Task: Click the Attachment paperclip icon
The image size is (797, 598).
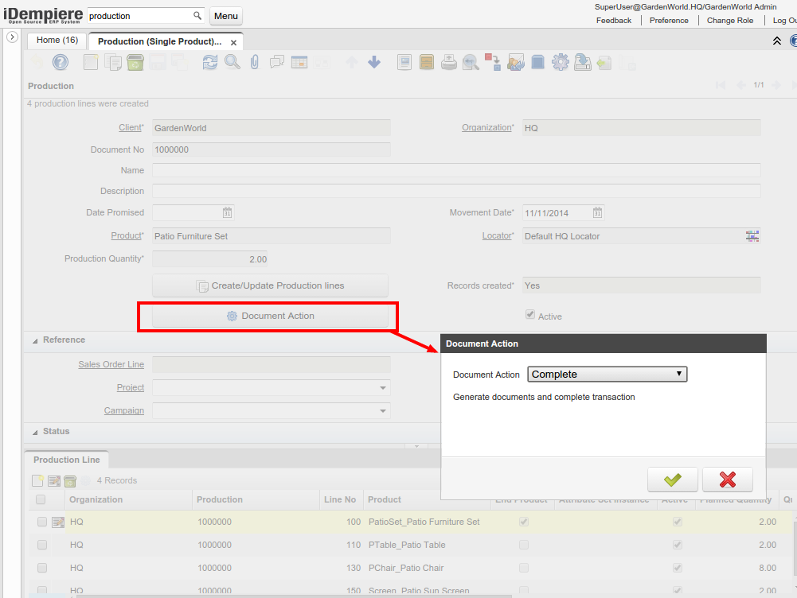Action: pyautogui.click(x=255, y=62)
